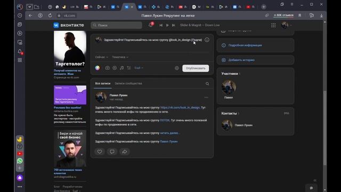Attach a video to the post
341x192 pixels.
(x=115, y=68)
